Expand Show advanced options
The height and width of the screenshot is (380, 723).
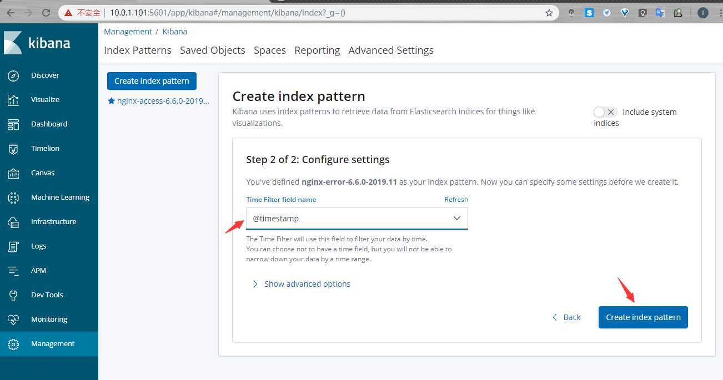click(302, 284)
